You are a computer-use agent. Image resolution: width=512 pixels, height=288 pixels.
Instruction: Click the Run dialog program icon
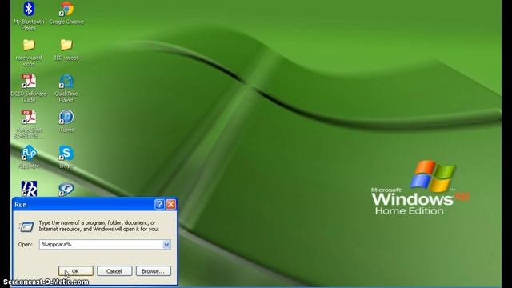point(26,226)
